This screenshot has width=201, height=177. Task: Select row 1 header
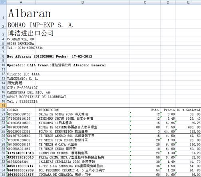point(3,12)
